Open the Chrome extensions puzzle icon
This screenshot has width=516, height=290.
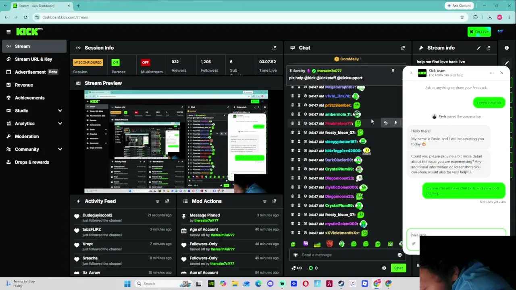476,17
